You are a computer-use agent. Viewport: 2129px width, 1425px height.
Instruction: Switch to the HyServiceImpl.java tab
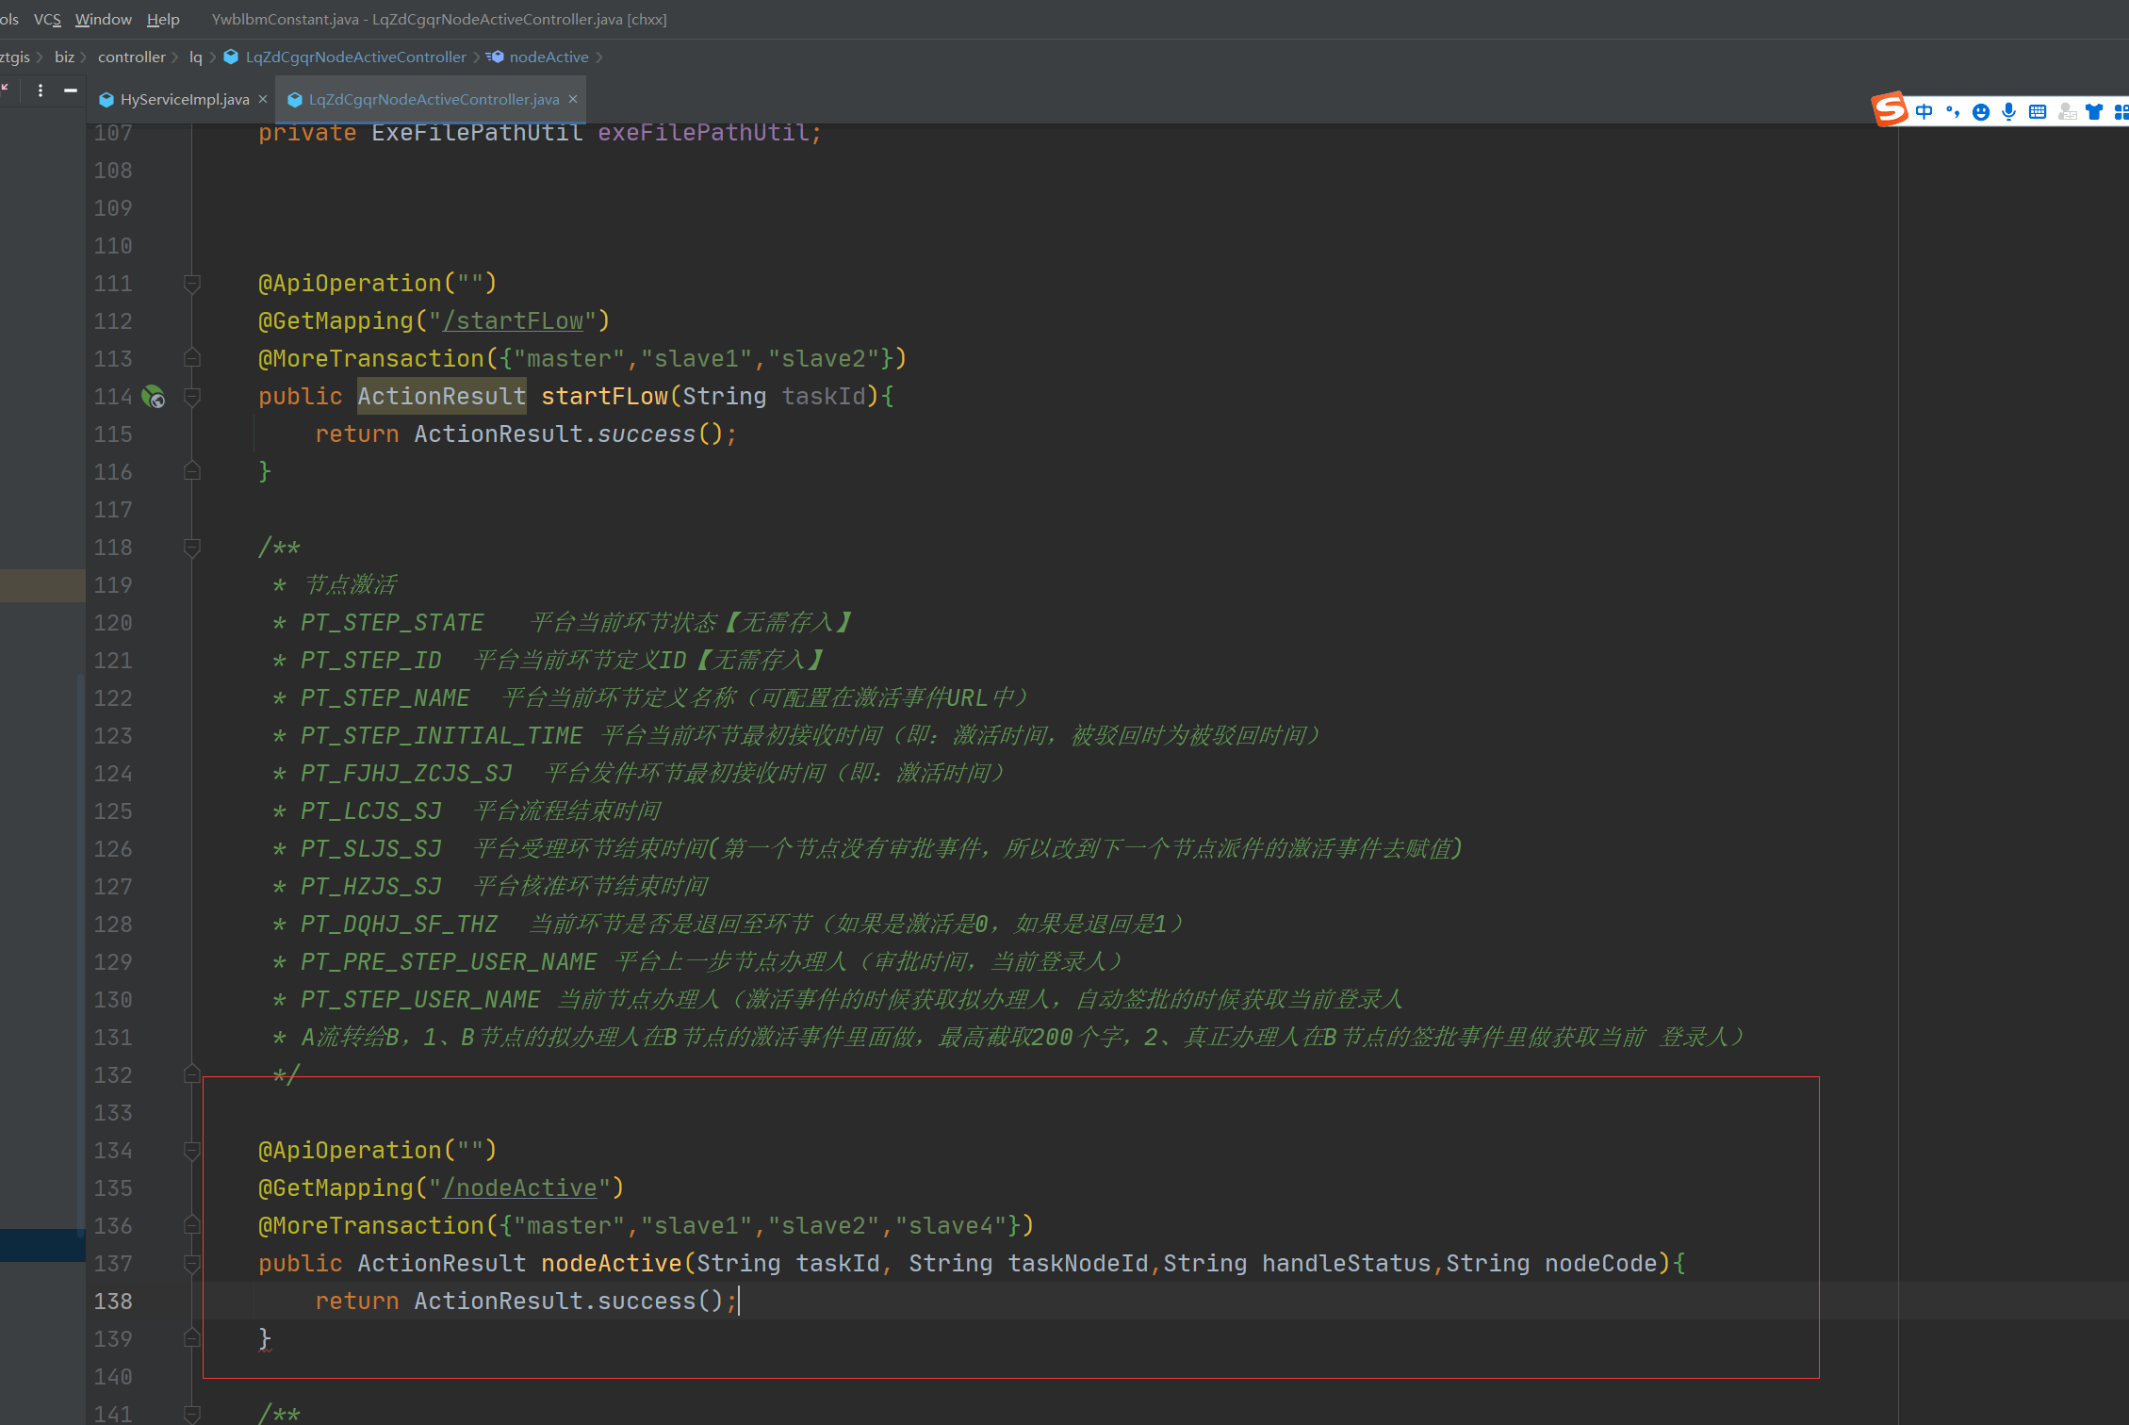pos(184,99)
